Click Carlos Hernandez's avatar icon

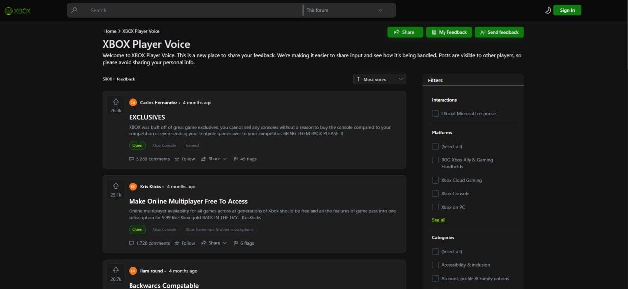[x=133, y=103]
